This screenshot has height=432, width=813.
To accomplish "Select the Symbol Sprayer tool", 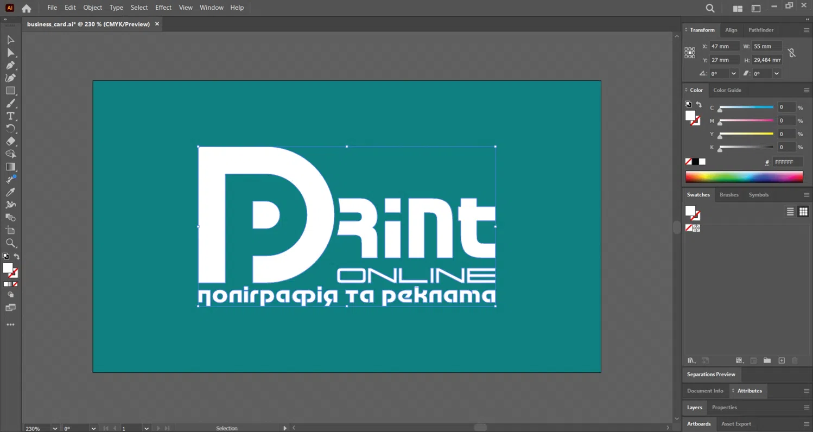I will 10,205.
